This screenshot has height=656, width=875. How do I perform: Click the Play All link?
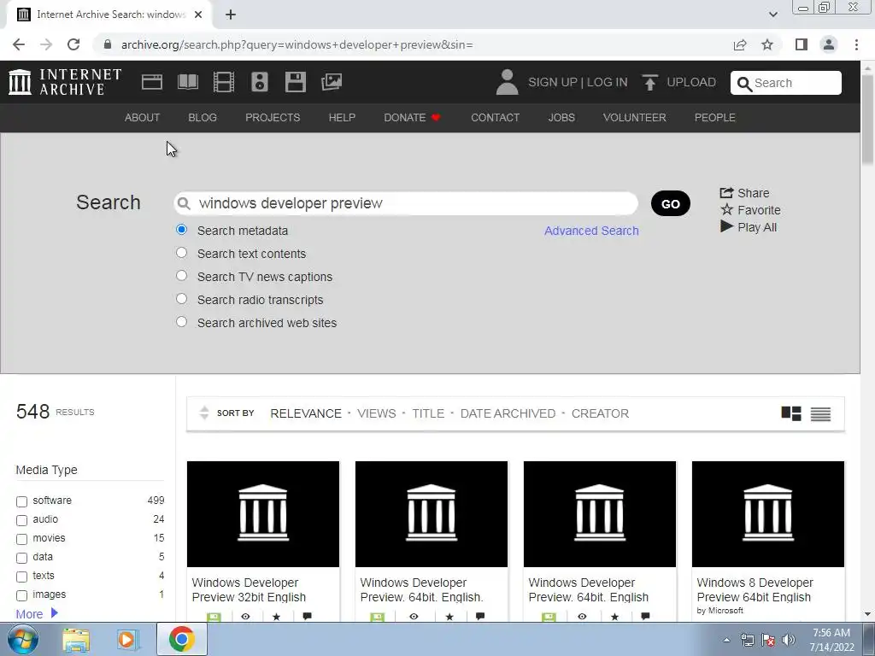tap(749, 227)
